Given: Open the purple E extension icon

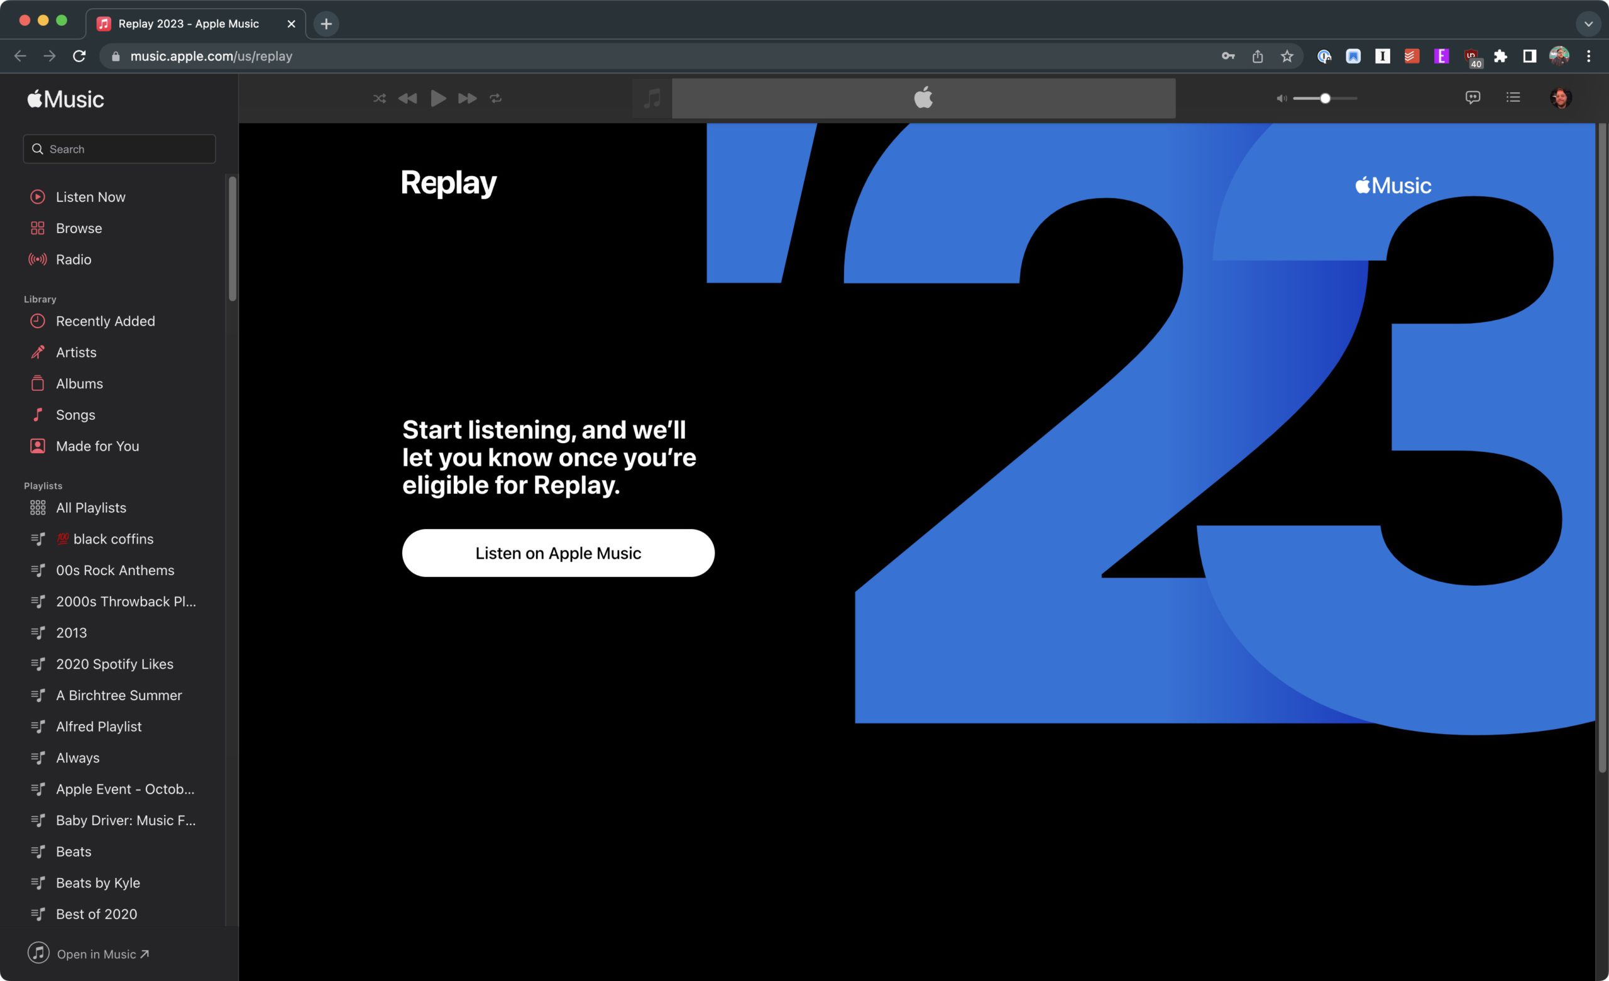Looking at the screenshot, I should [x=1441, y=56].
